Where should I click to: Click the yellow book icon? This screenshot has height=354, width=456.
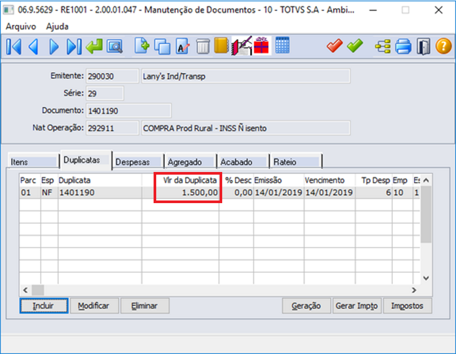221,45
